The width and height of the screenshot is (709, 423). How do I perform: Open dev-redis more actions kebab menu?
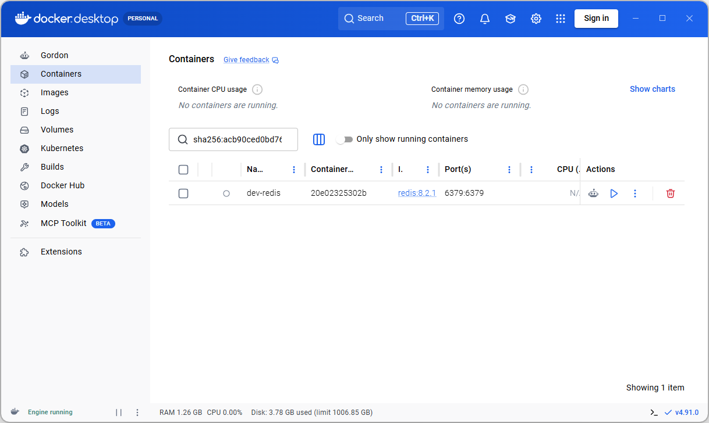(635, 193)
